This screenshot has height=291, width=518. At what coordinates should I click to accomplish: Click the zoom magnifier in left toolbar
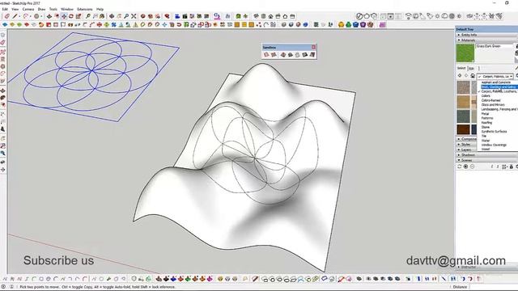pyautogui.click(x=3, y=154)
